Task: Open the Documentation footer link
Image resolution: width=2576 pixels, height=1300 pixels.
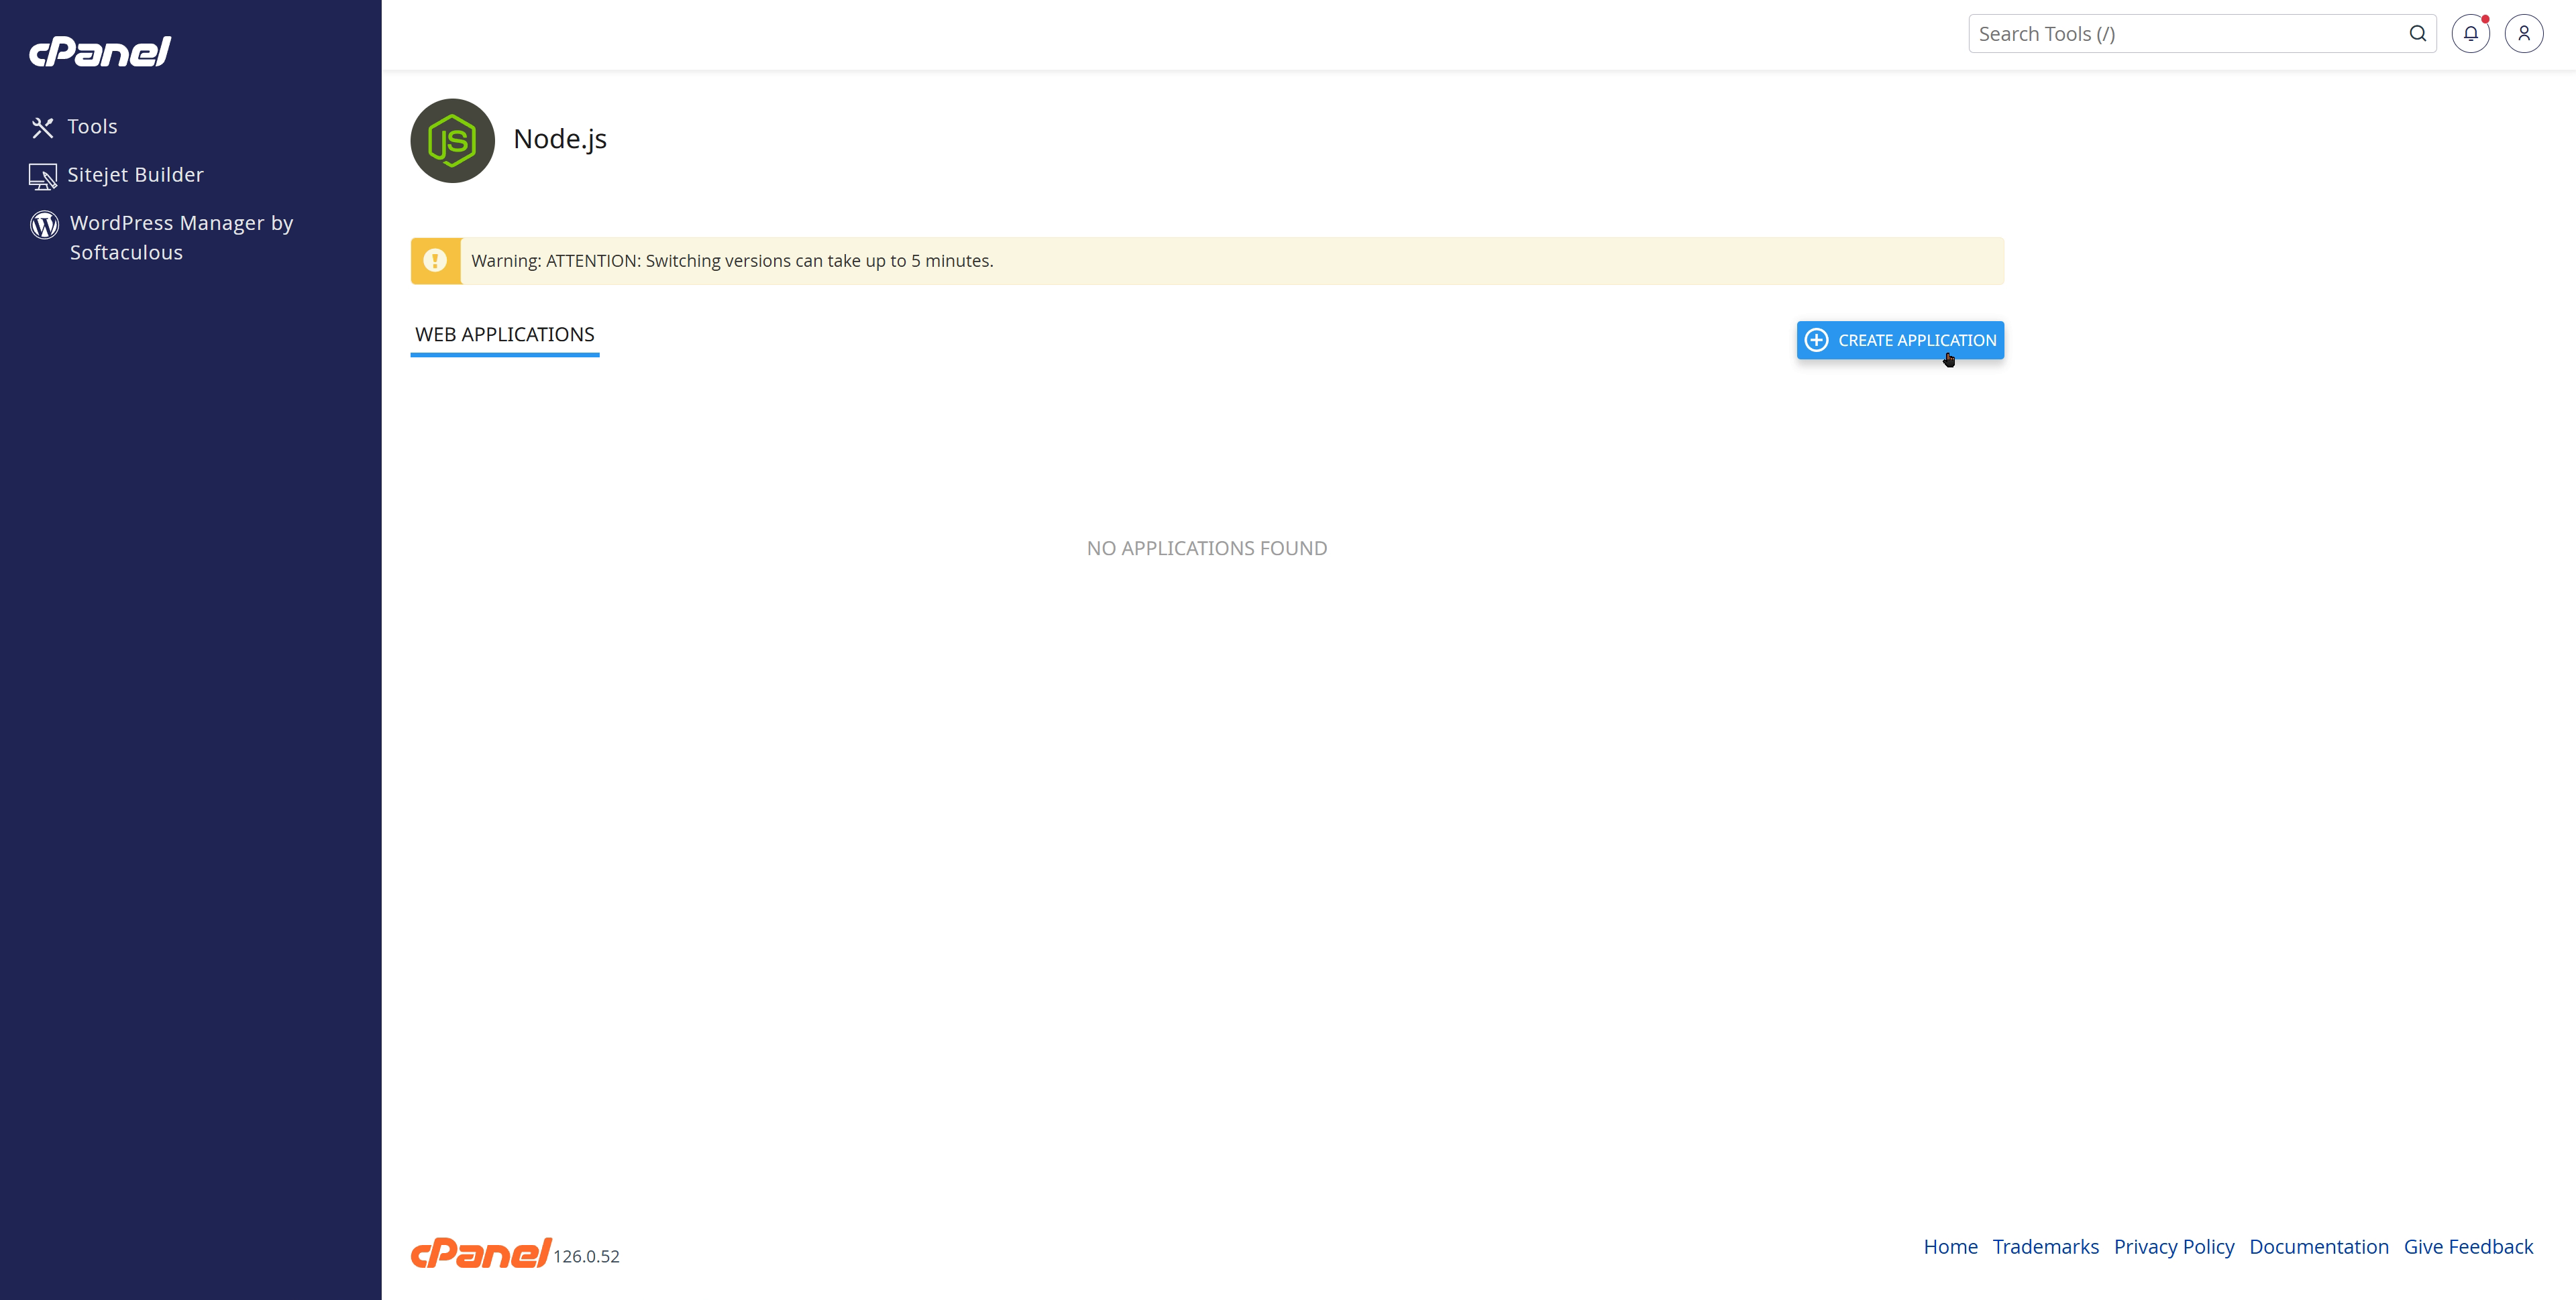Action: point(2318,1247)
